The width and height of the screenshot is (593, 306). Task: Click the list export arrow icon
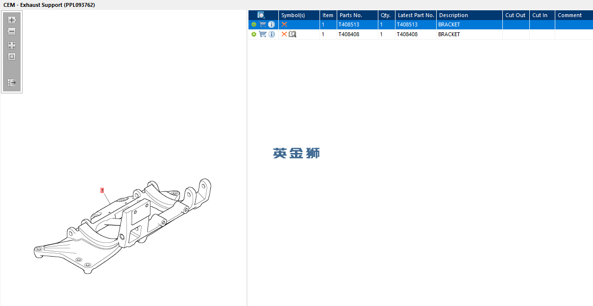tap(12, 83)
